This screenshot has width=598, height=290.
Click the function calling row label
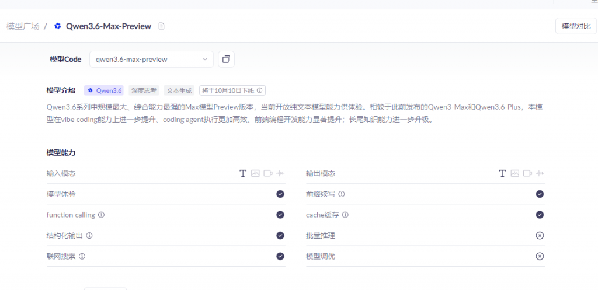pyautogui.click(x=71, y=215)
